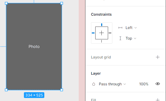Open the Top vertical constraint dropdown

131,38
